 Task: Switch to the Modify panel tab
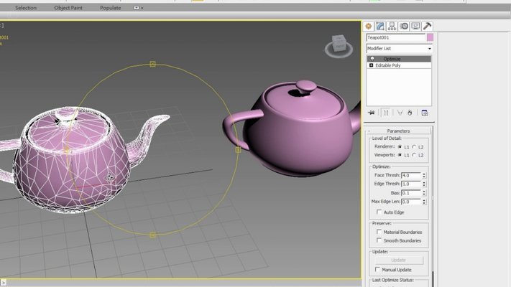pos(380,26)
